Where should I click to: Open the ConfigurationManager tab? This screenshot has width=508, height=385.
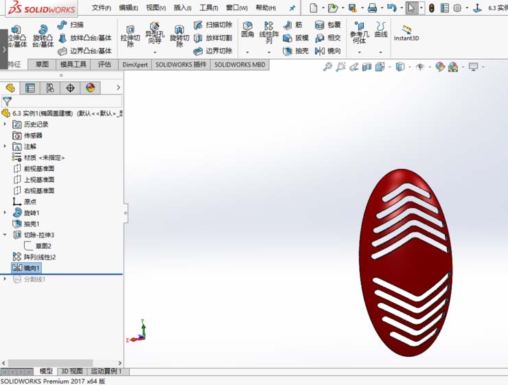tap(50, 88)
